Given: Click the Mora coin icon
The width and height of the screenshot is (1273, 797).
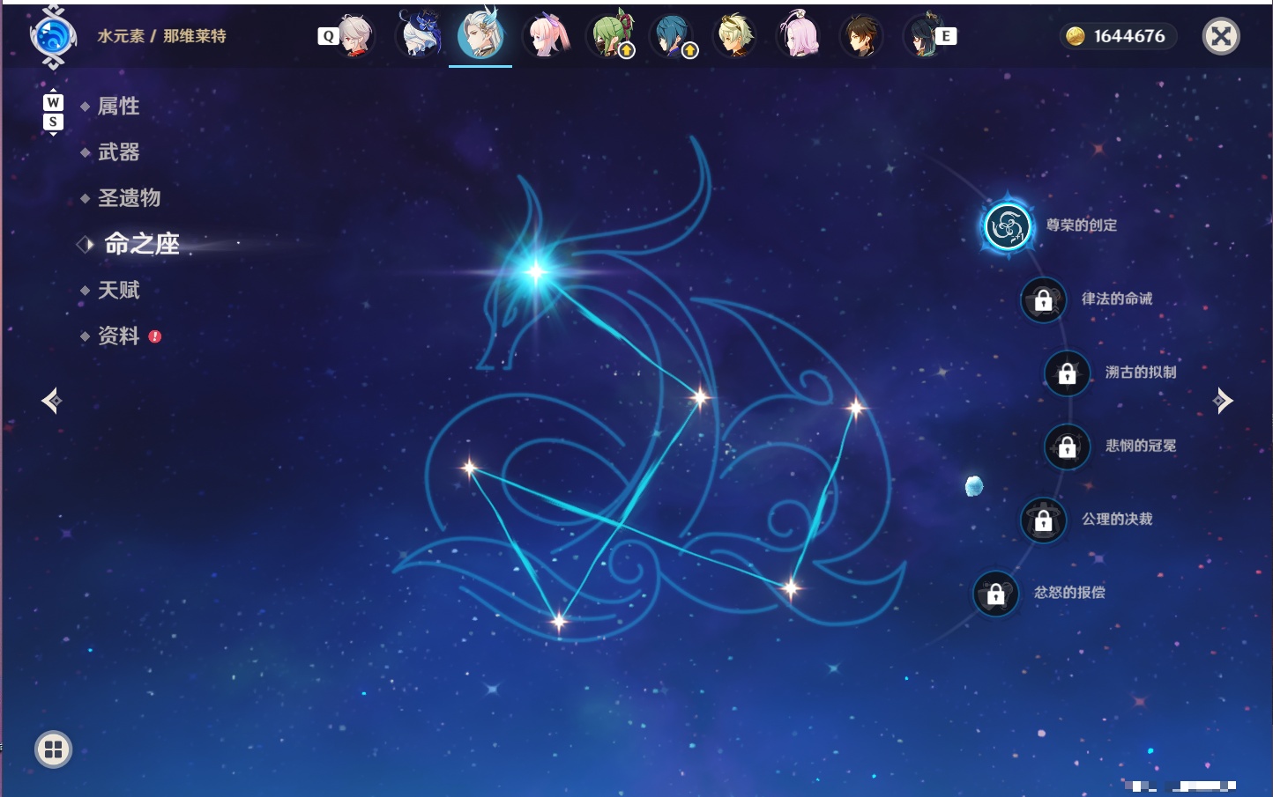Looking at the screenshot, I should coord(1076,36).
